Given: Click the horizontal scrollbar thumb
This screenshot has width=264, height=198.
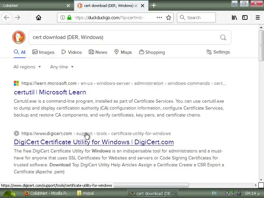Looking at the screenshot, I should 151,185.
